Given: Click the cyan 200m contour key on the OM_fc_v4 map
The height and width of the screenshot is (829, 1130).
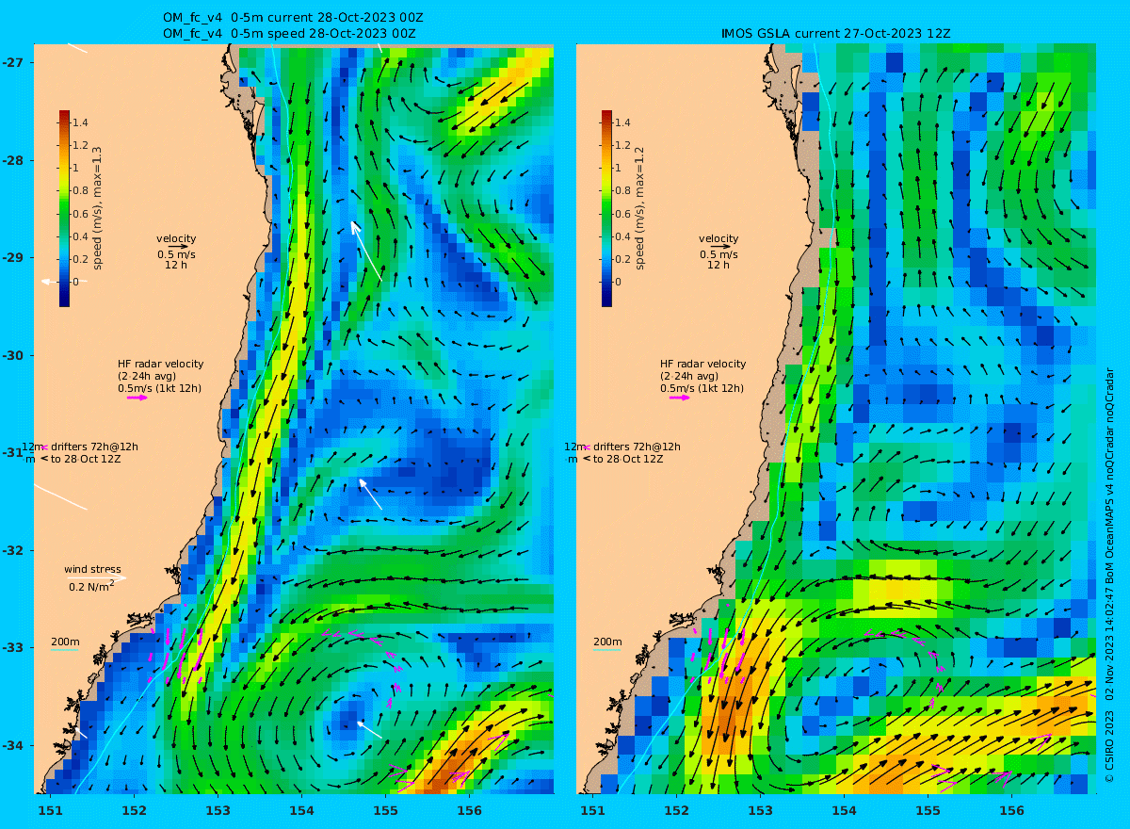Looking at the screenshot, I should tap(64, 650).
